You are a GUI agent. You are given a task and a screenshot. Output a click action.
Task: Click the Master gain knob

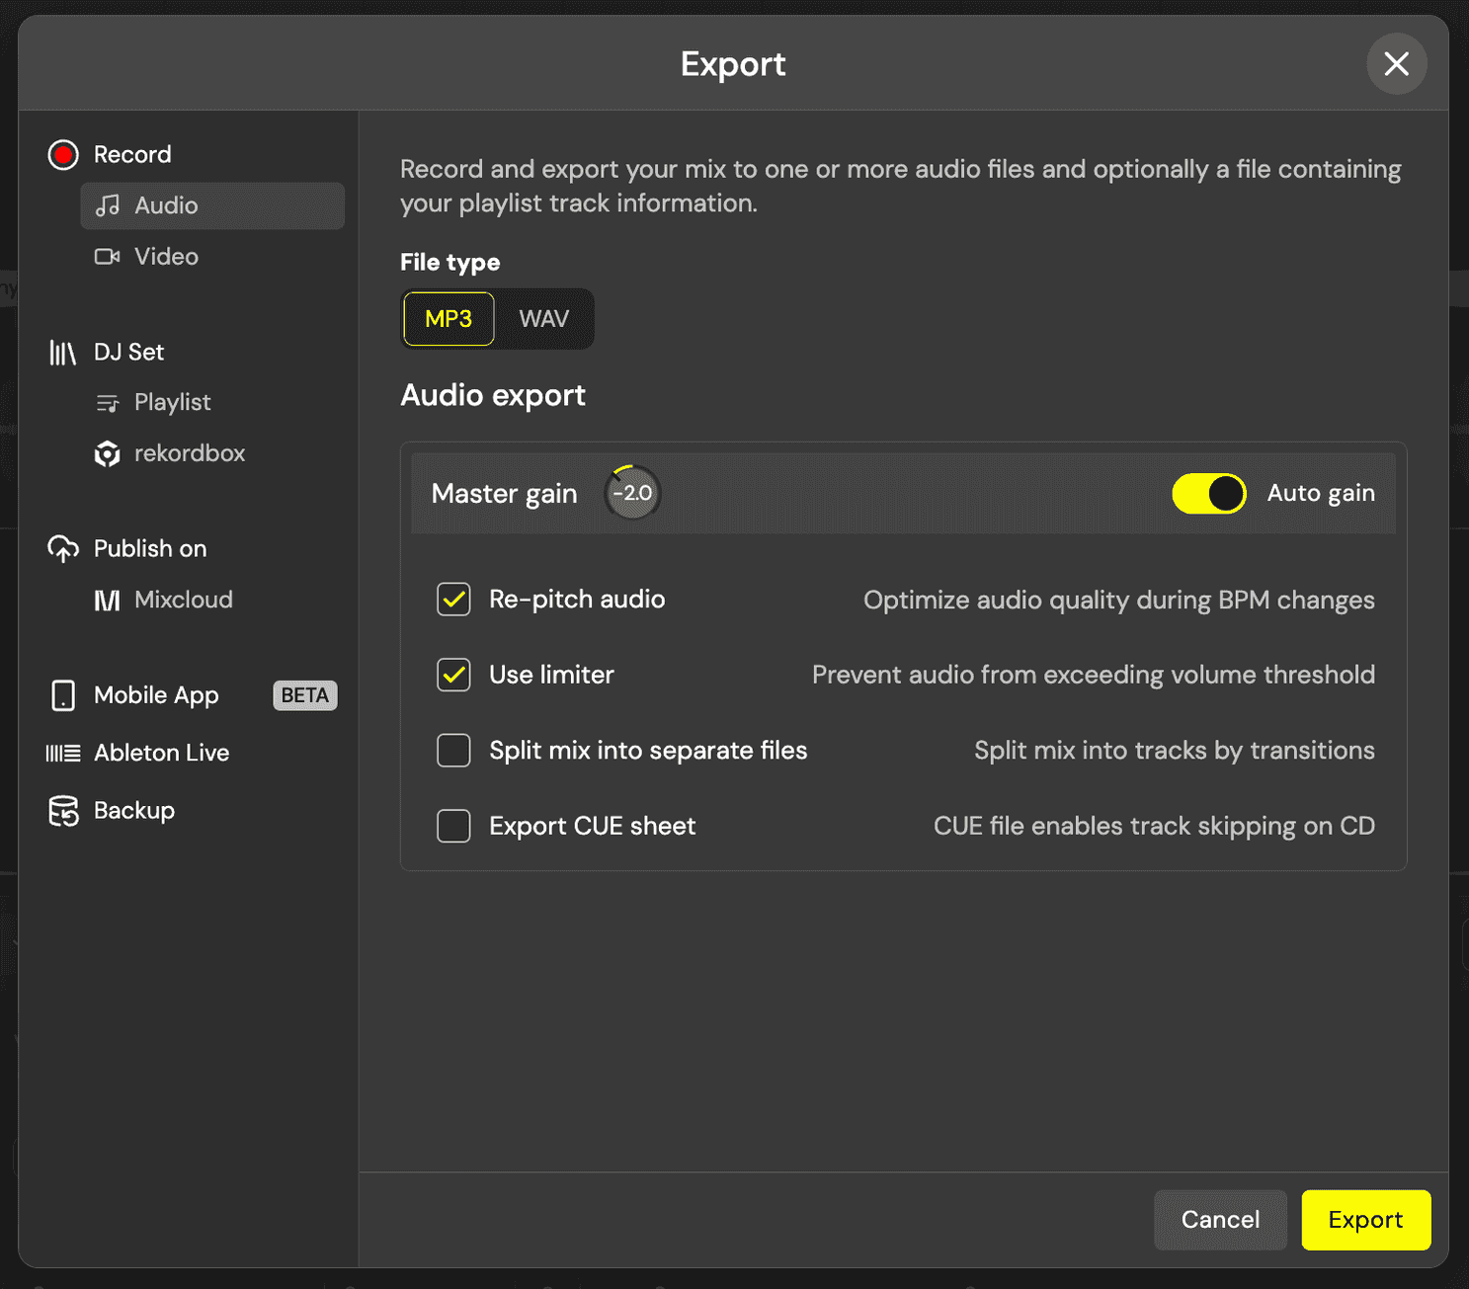point(632,493)
